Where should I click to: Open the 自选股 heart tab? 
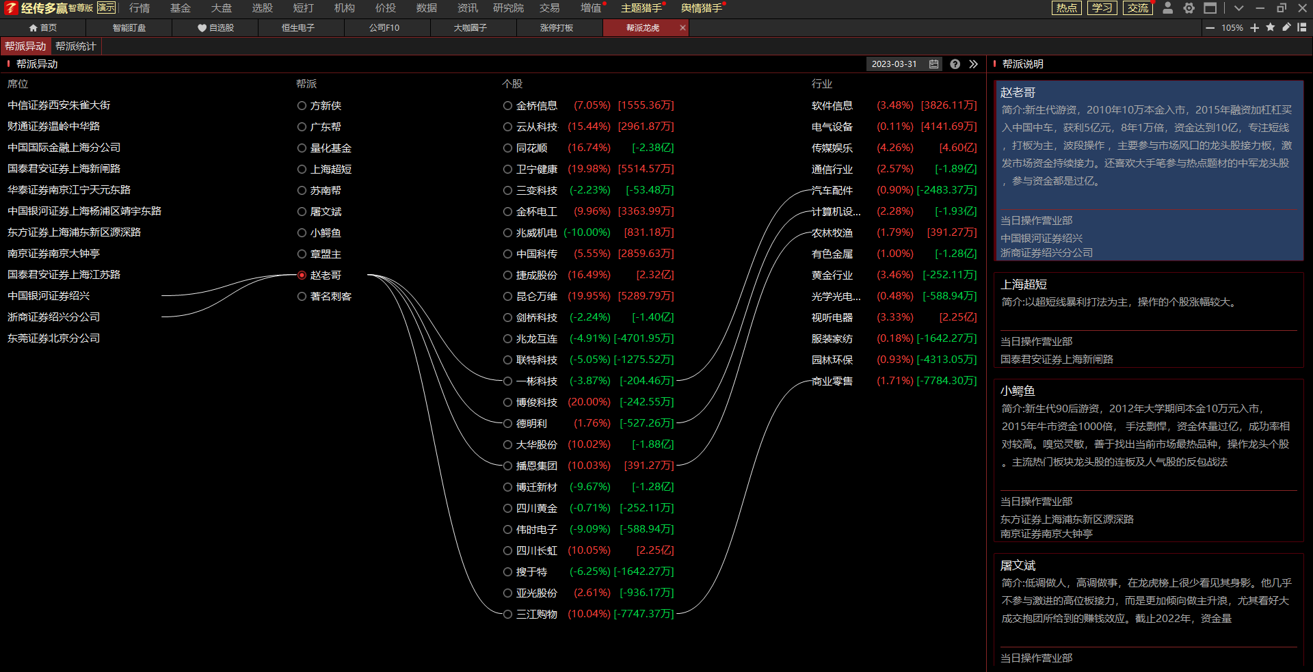[215, 28]
